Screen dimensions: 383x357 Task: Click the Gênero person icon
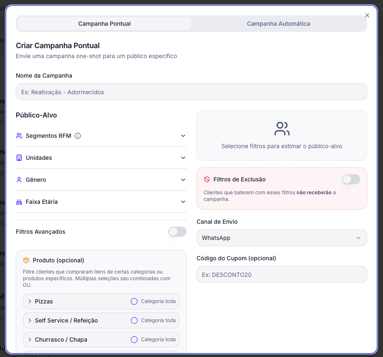(19, 180)
